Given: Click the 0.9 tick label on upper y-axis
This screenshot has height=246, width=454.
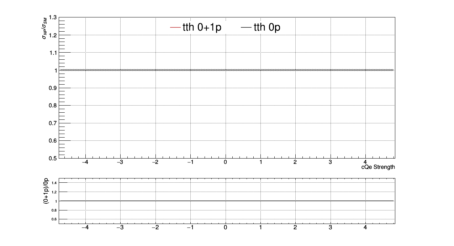Looking at the screenshot, I should pyautogui.click(x=53, y=88).
